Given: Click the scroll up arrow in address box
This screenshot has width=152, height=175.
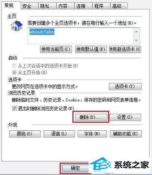Looking at the screenshot, I should [x=136, y=32].
